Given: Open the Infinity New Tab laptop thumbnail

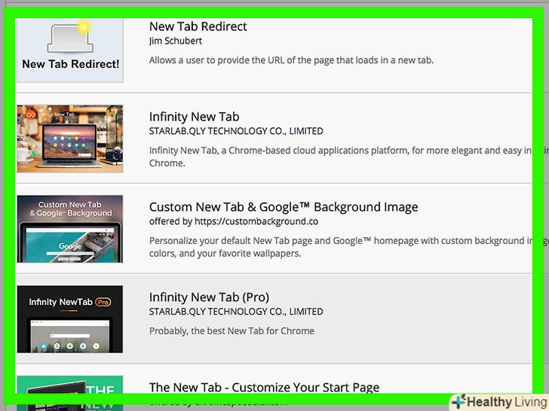Looking at the screenshot, I should 70,139.
